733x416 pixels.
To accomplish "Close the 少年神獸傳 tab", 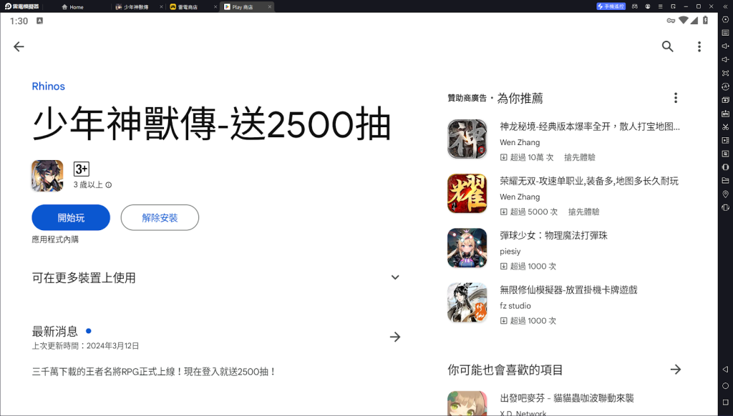I will pyautogui.click(x=161, y=7).
